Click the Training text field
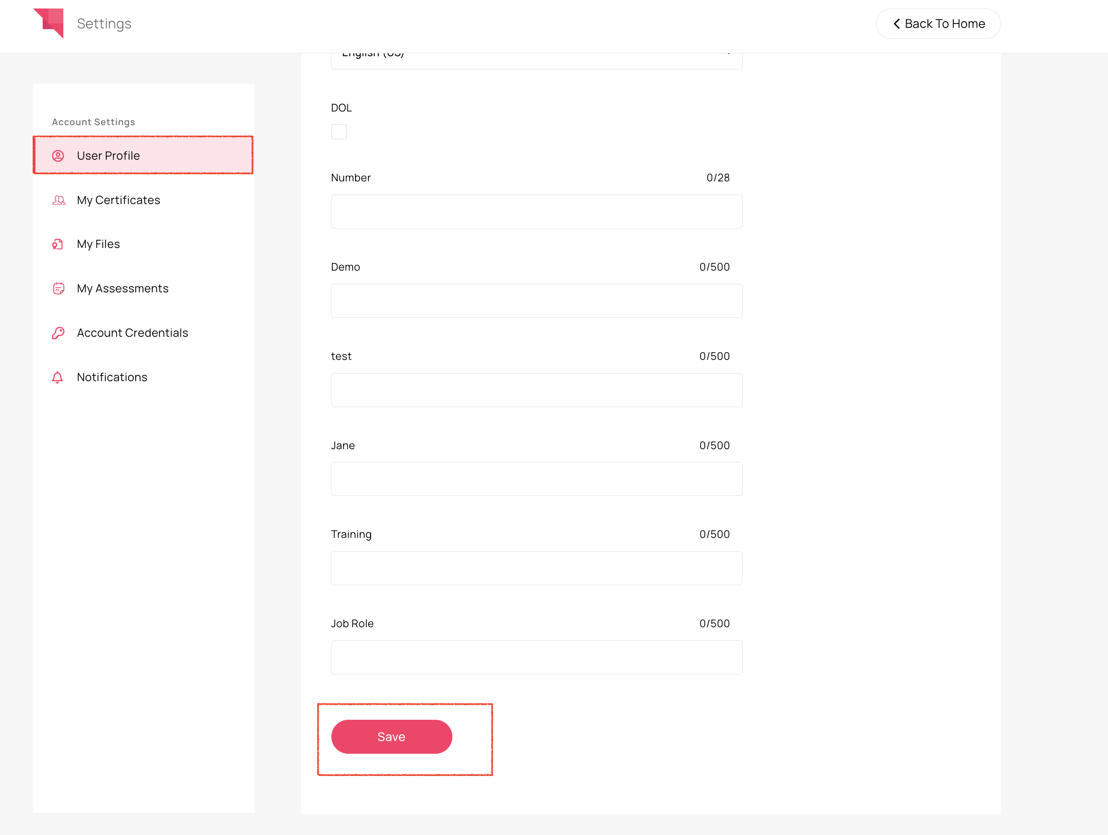The height and width of the screenshot is (835, 1108). [536, 568]
